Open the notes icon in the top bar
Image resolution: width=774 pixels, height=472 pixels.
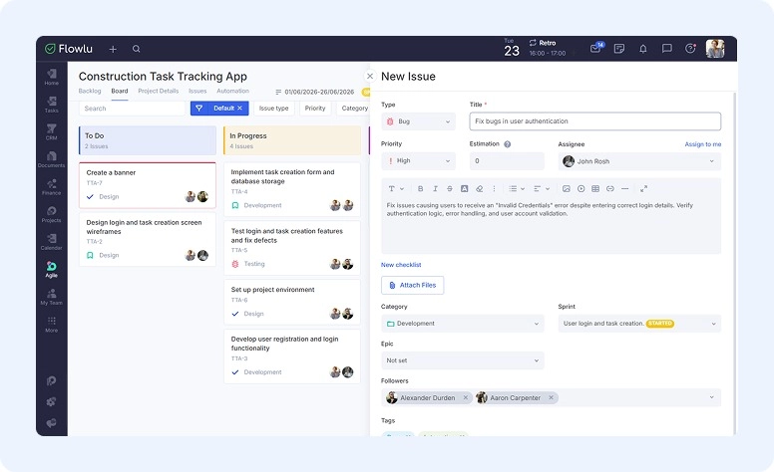click(x=619, y=48)
